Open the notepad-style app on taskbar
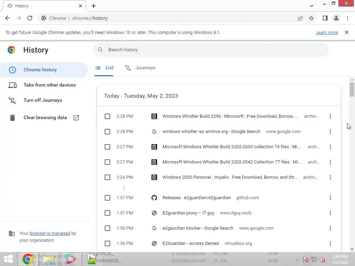Screen dimensions: 355x266 pyautogui.click(x=92, y=259)
